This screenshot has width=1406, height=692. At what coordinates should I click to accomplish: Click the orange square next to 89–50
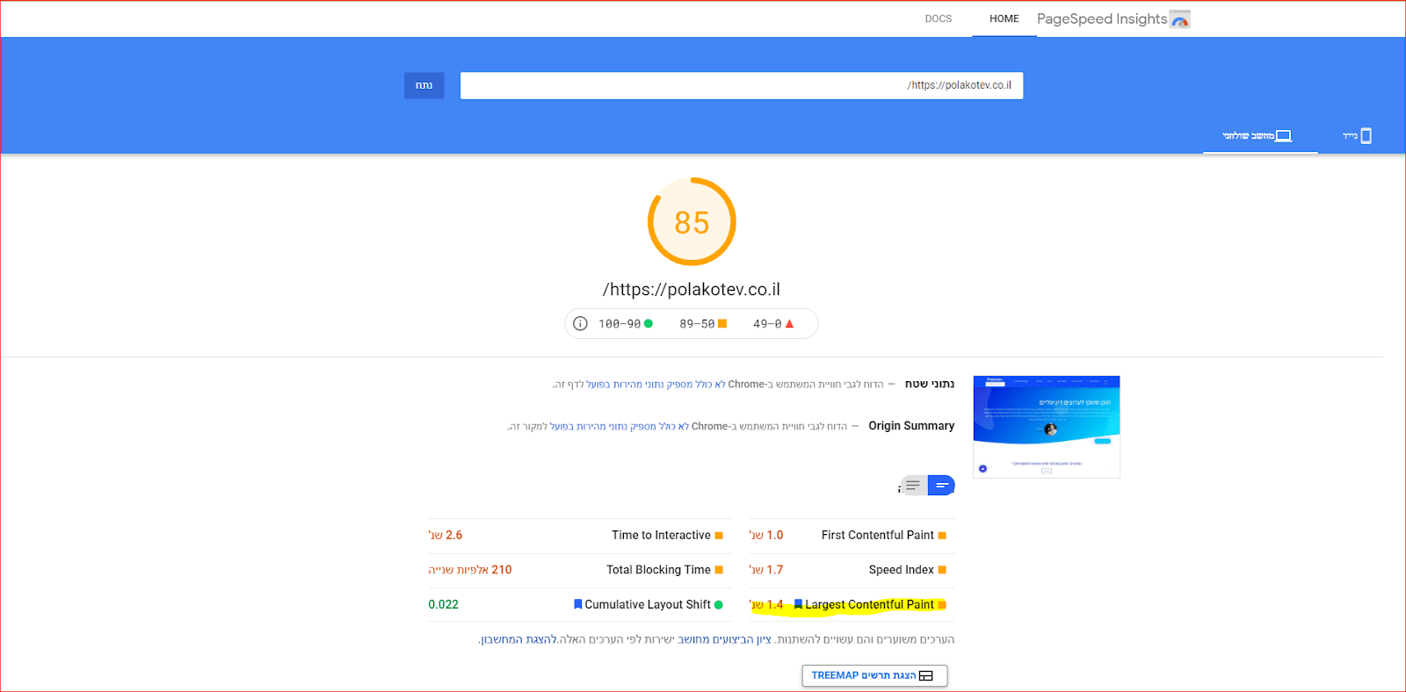tap(722, 323)
